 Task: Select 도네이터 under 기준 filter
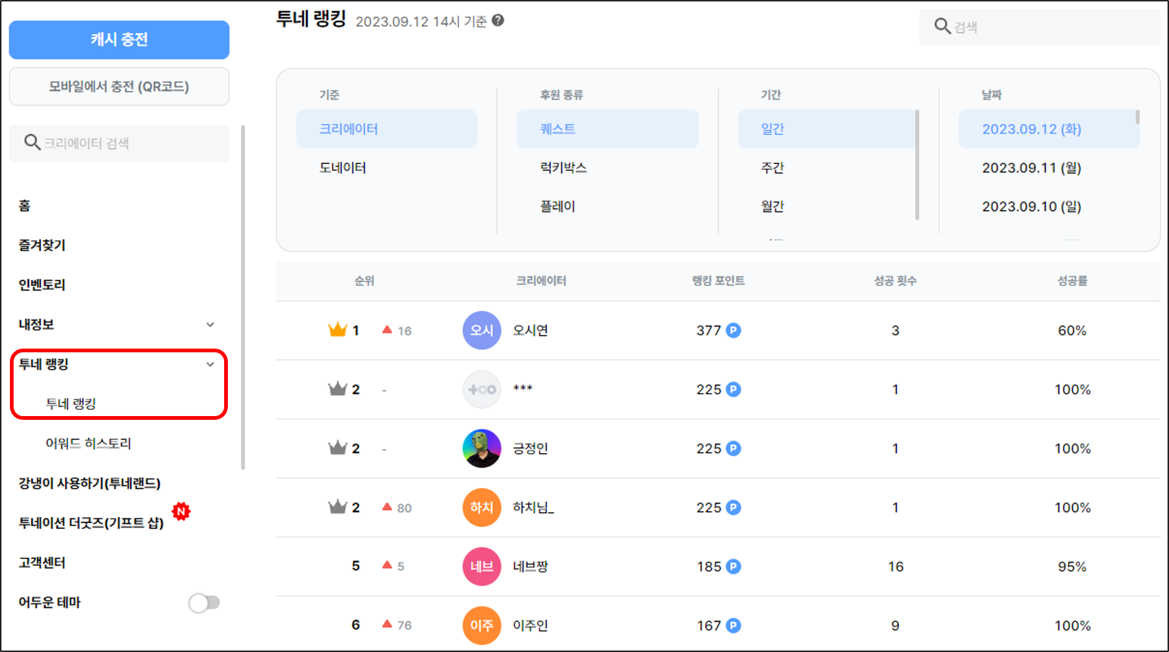point(342,168)
